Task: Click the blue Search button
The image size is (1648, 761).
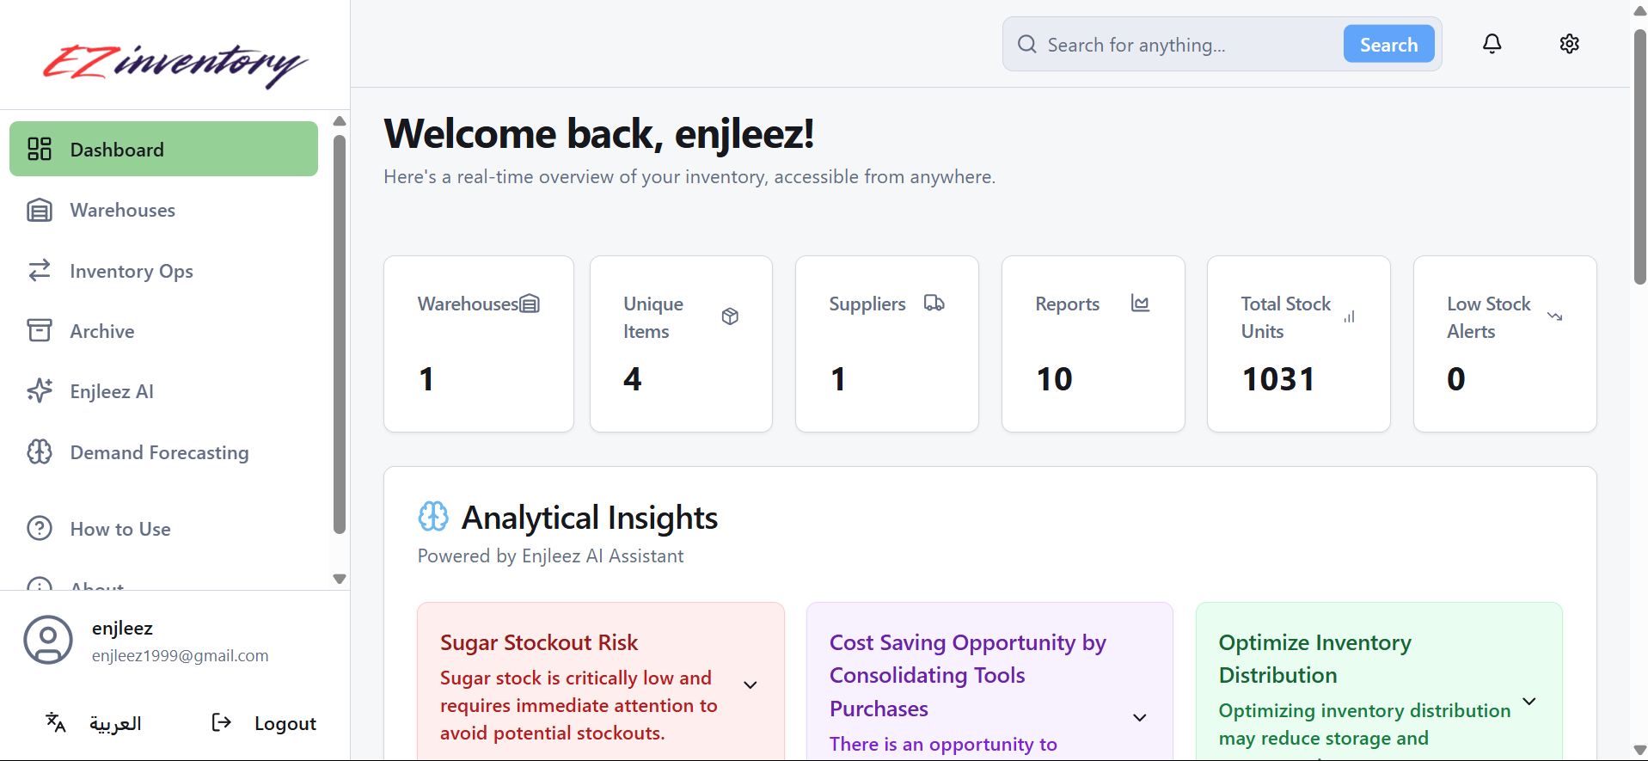Action: click(x=1388, y=44)
